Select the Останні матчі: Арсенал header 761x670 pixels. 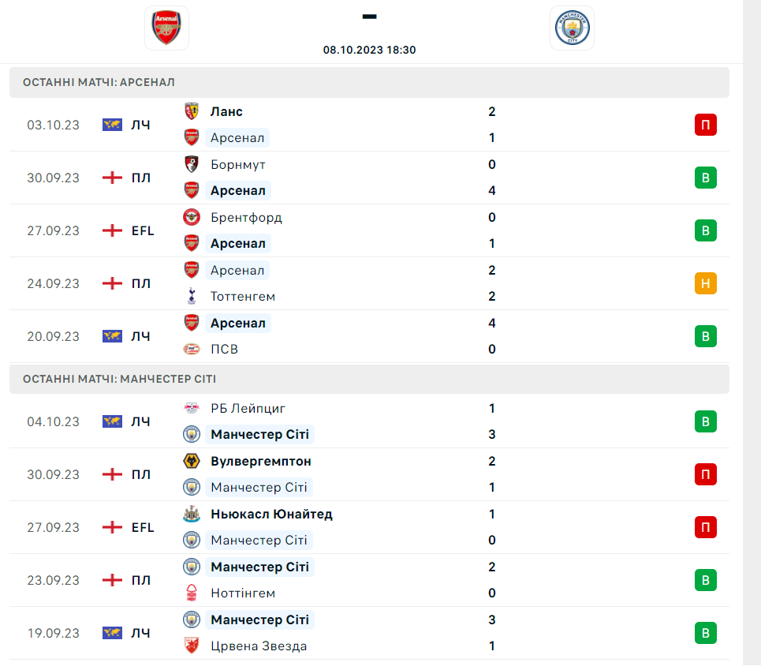[x=99, y=82]
